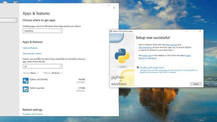Click the apps search field containing py
The width and height of the screenshot is (217, 122).
42,66
